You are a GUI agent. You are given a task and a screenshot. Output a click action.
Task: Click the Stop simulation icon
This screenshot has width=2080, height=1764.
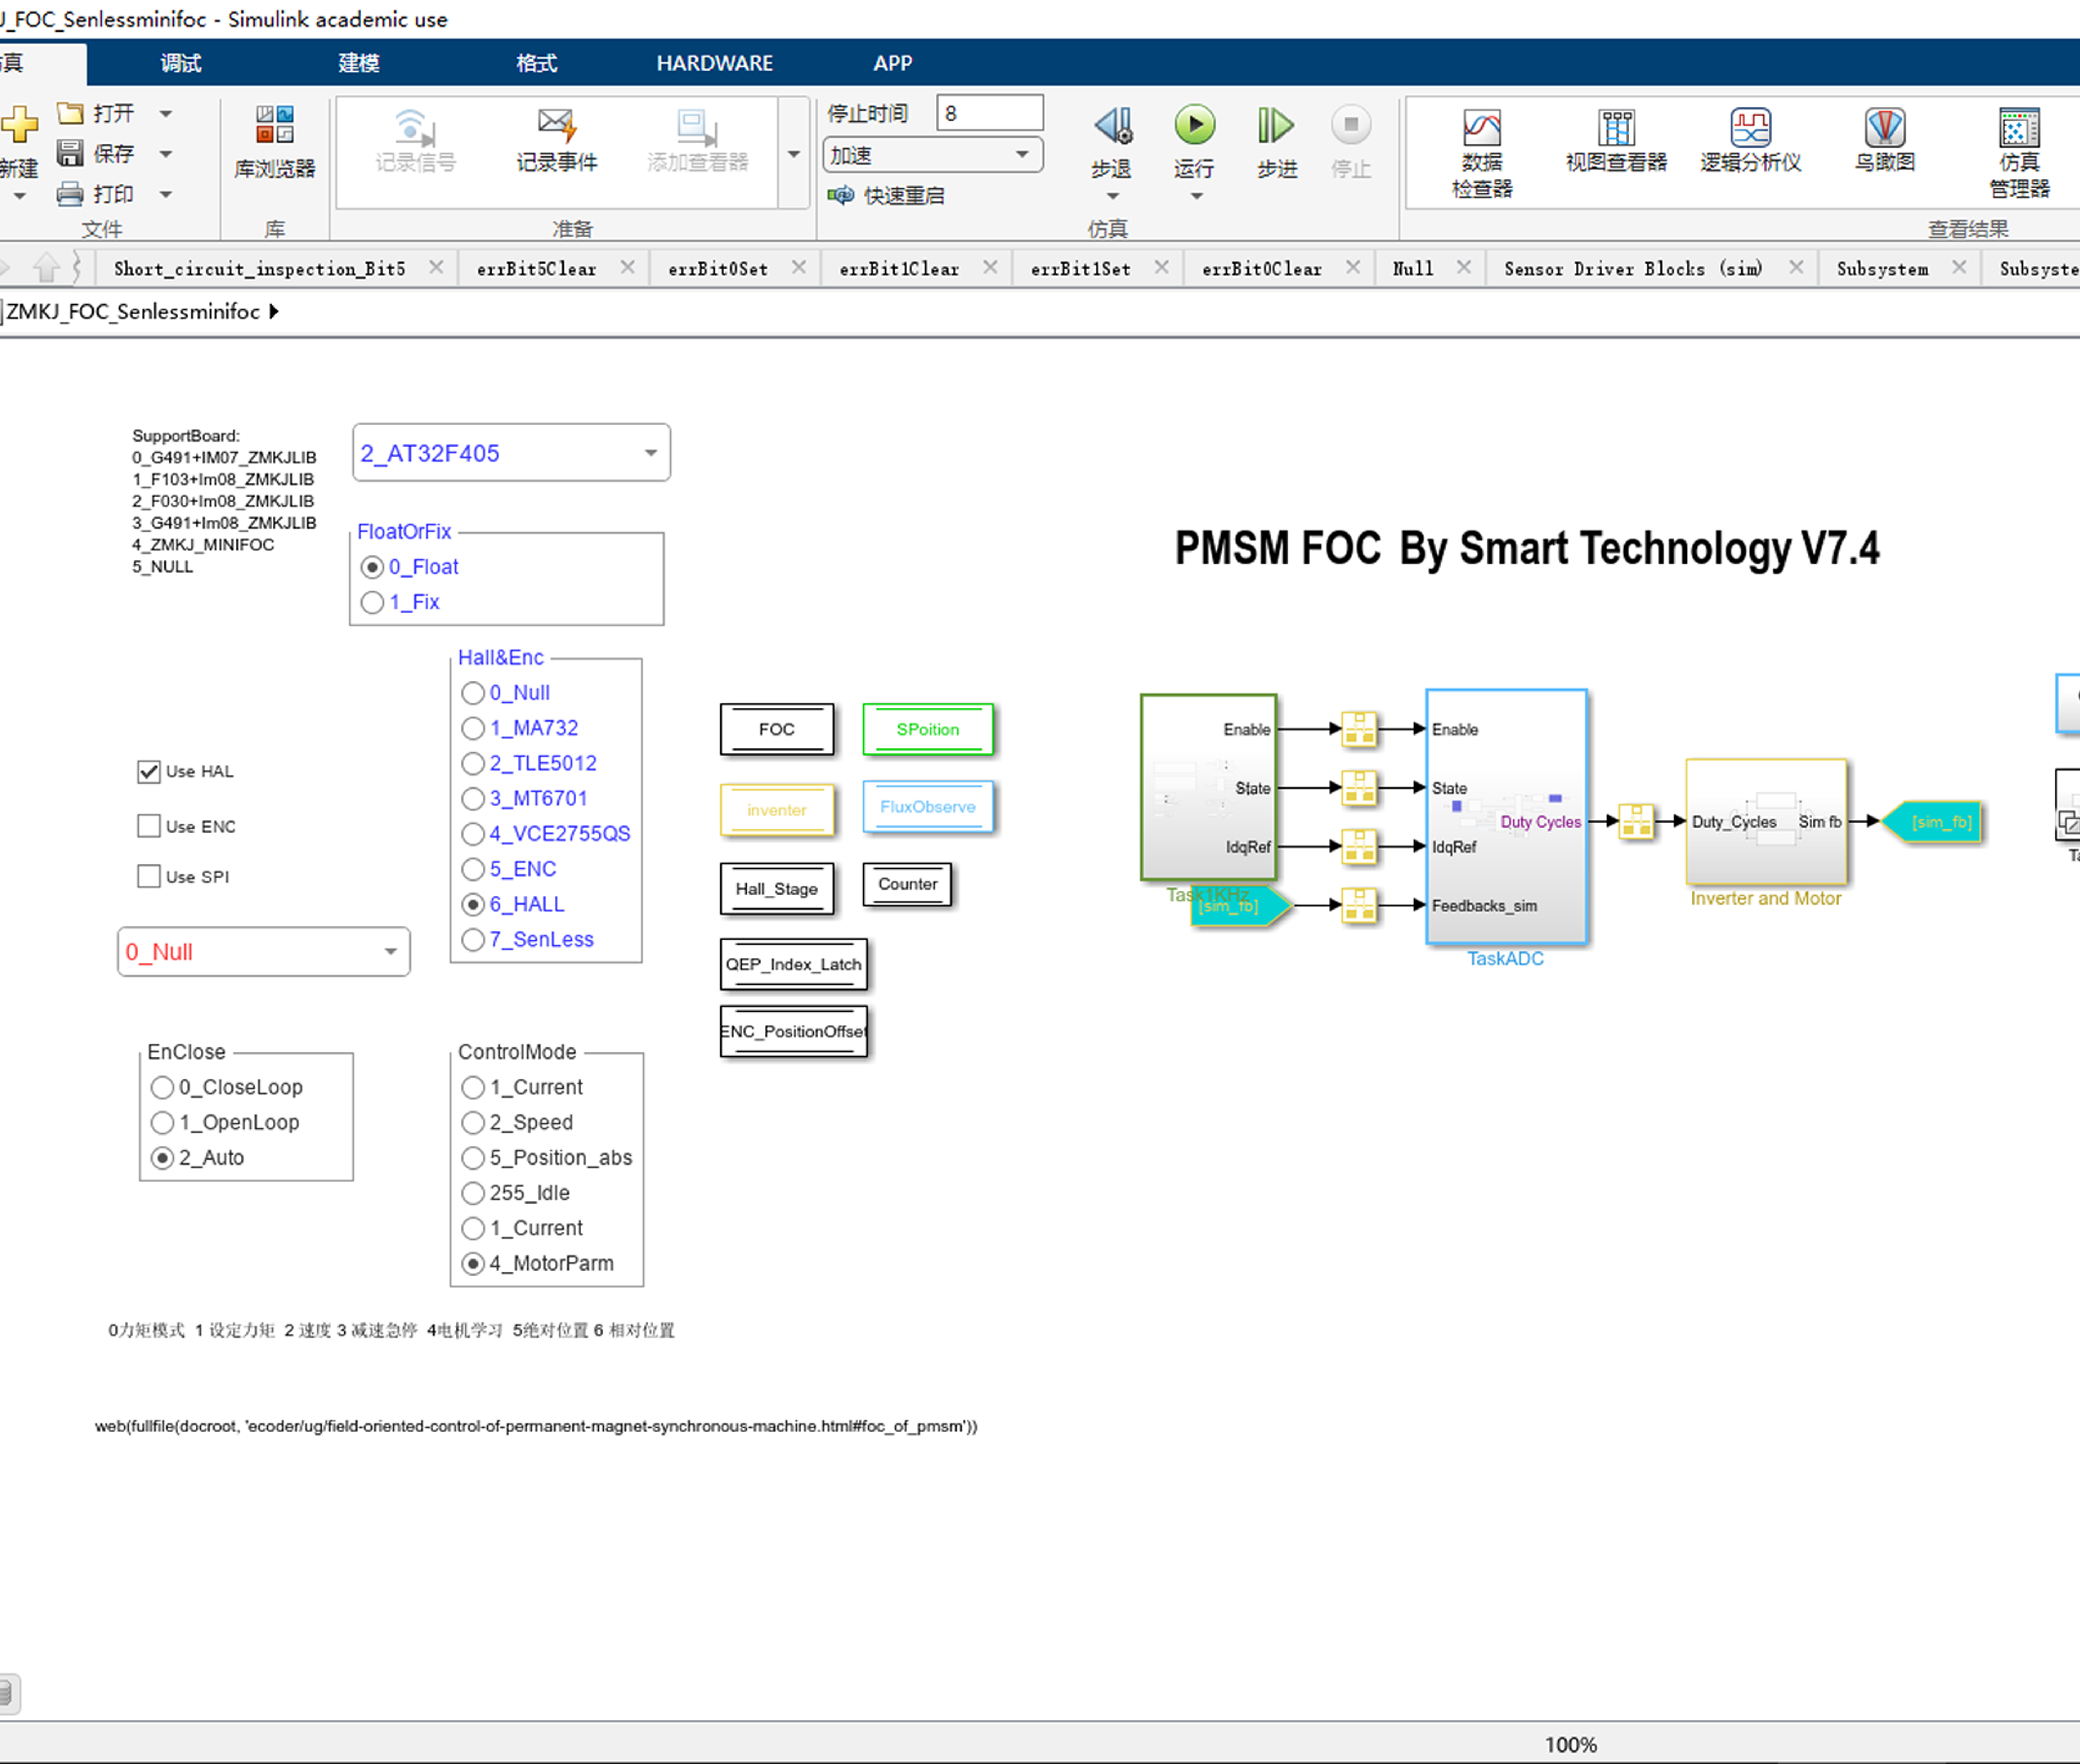click(1351, 125)
